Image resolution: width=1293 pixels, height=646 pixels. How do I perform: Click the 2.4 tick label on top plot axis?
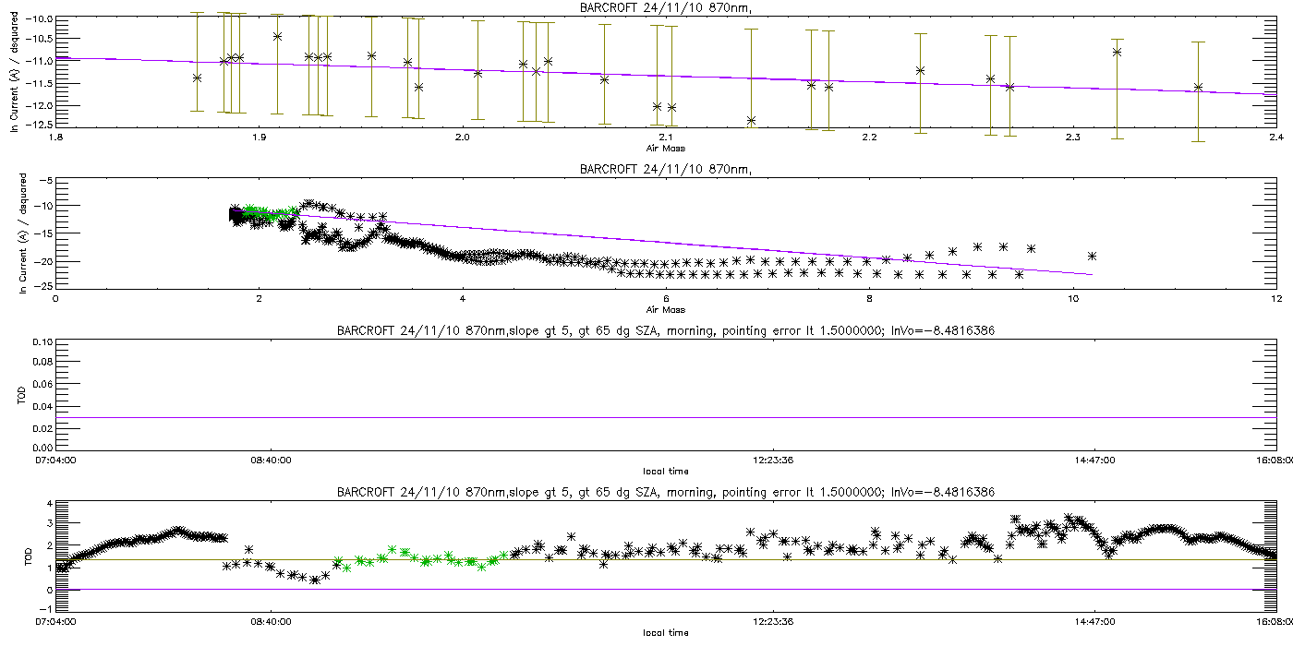1275,138
